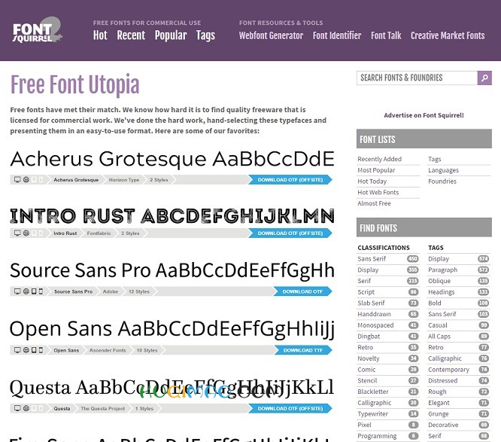Viewport: 501px width, 442px height.
Task: Click desktop license icon for Source Sans Pro
Action: point(17,291)
